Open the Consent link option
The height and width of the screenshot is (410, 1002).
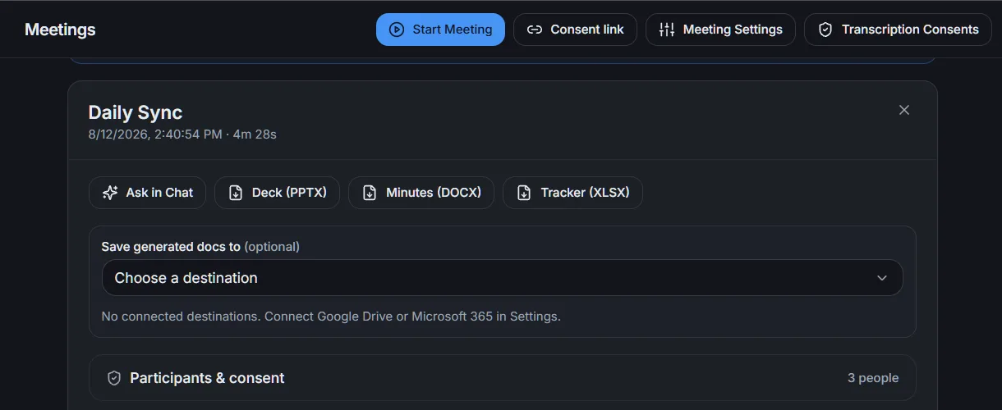coord(575,30)
